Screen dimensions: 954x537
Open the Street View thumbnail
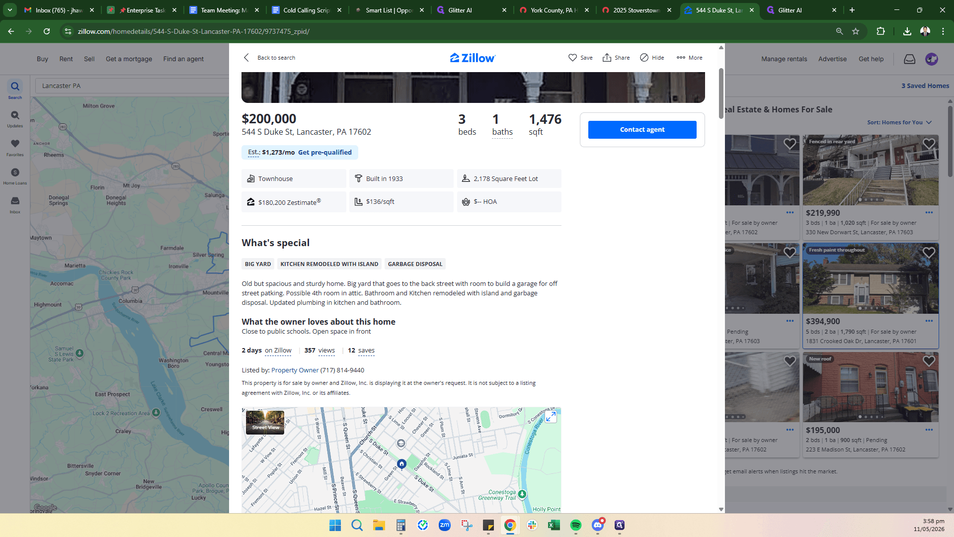pyautogui.click(x=265, y=422)
